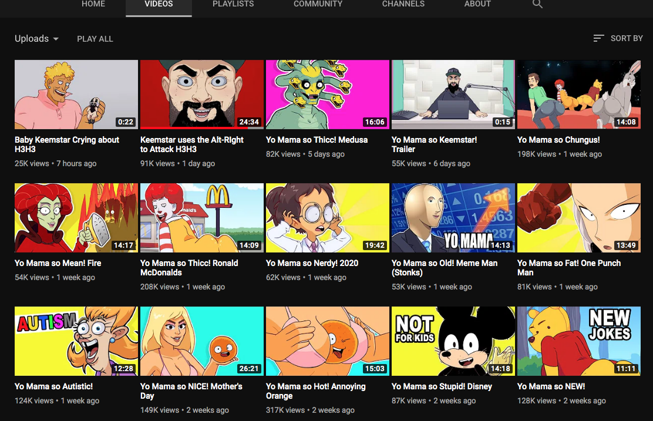653x421 pixels.
Task: Click the '208K views • 1 week ago' text
Action: [183, 287]
